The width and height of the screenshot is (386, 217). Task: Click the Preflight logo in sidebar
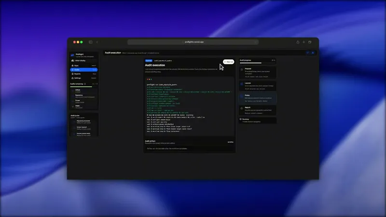tap(72, 55)
